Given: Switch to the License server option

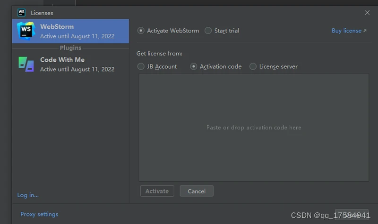Looking at the screenshot, I should [x=253, y=66].
